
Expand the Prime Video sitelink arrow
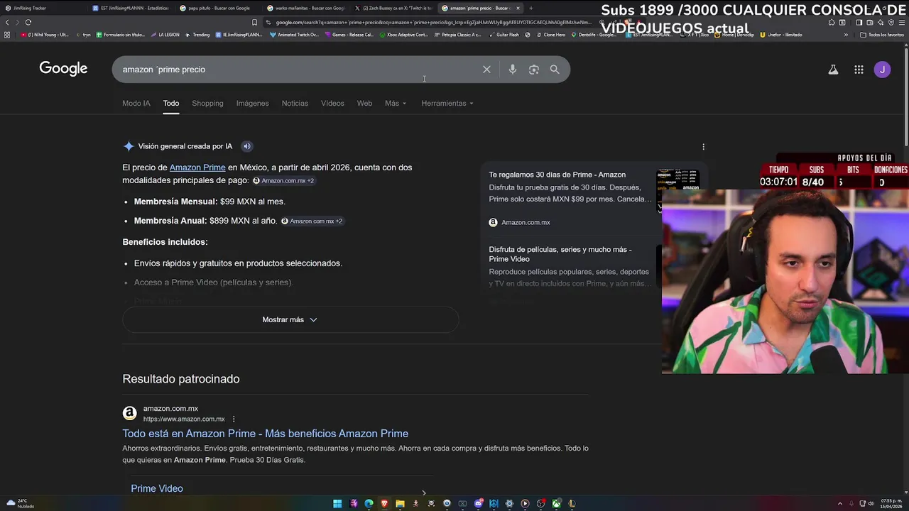pyautogui.click(x=424, y=493)
